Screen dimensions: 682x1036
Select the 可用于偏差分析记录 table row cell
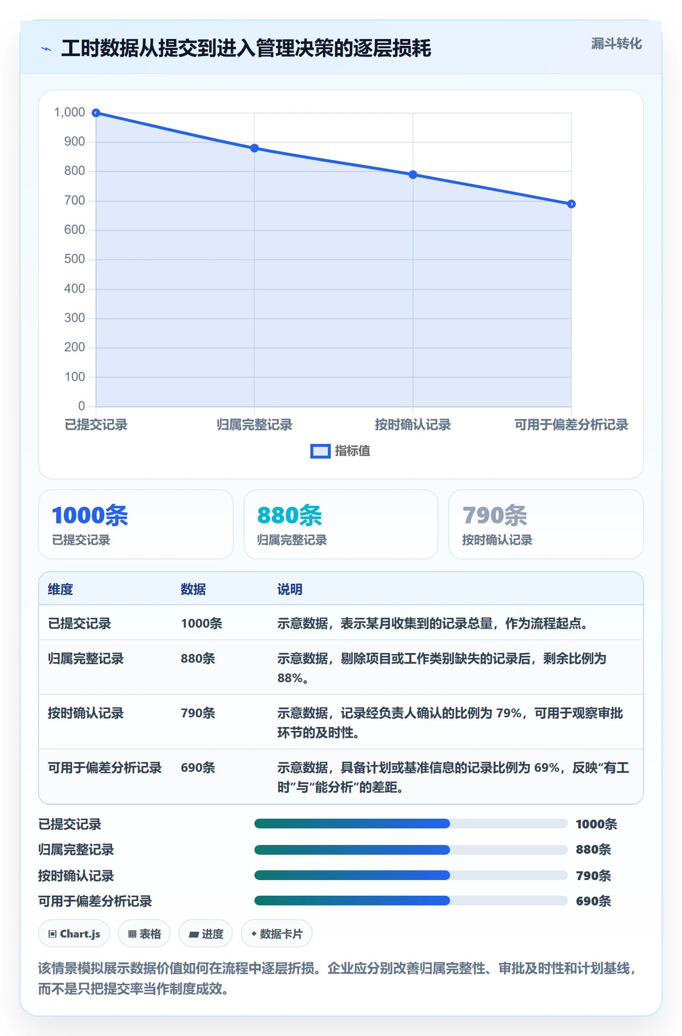pyautogui.click(x=105, y=767)
